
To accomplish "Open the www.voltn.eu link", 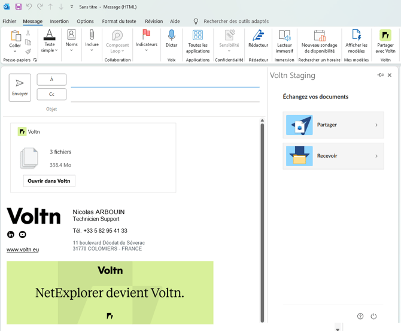I will (23, 249).
